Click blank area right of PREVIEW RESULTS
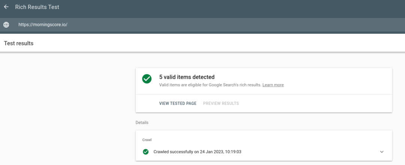 coord(319,103)
